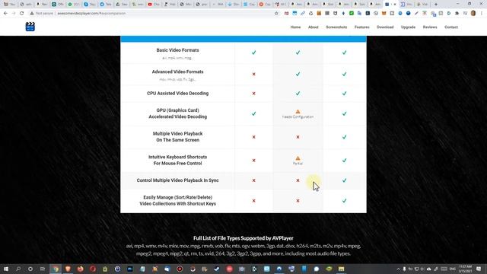Open Steam from the taskbar
Image resolution: width=487 pixels, height=274 pixels.
tap(217, 269)
